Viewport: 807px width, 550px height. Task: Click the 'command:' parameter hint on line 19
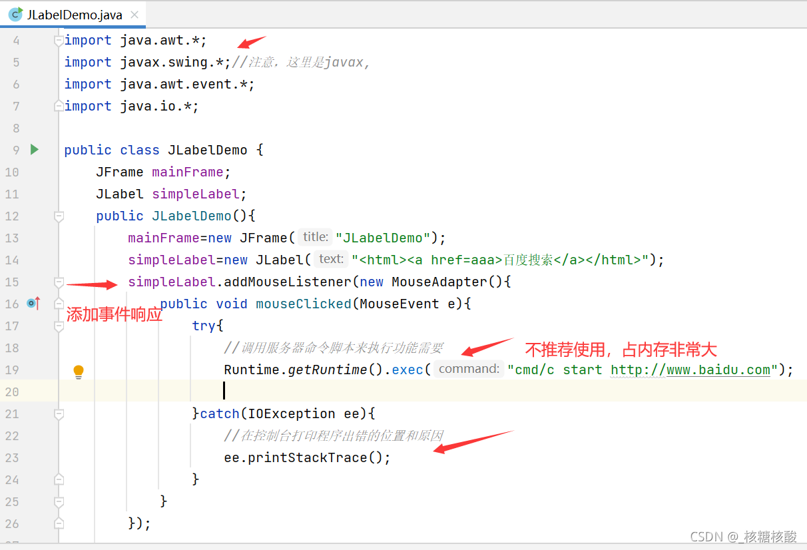click(x=469, y=369)
